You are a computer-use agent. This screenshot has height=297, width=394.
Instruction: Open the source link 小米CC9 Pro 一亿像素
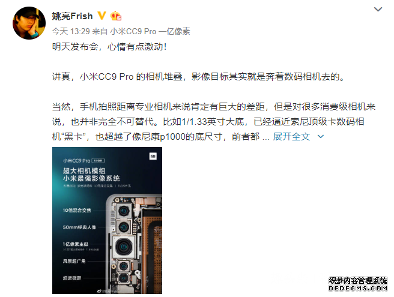pos(150,31)
